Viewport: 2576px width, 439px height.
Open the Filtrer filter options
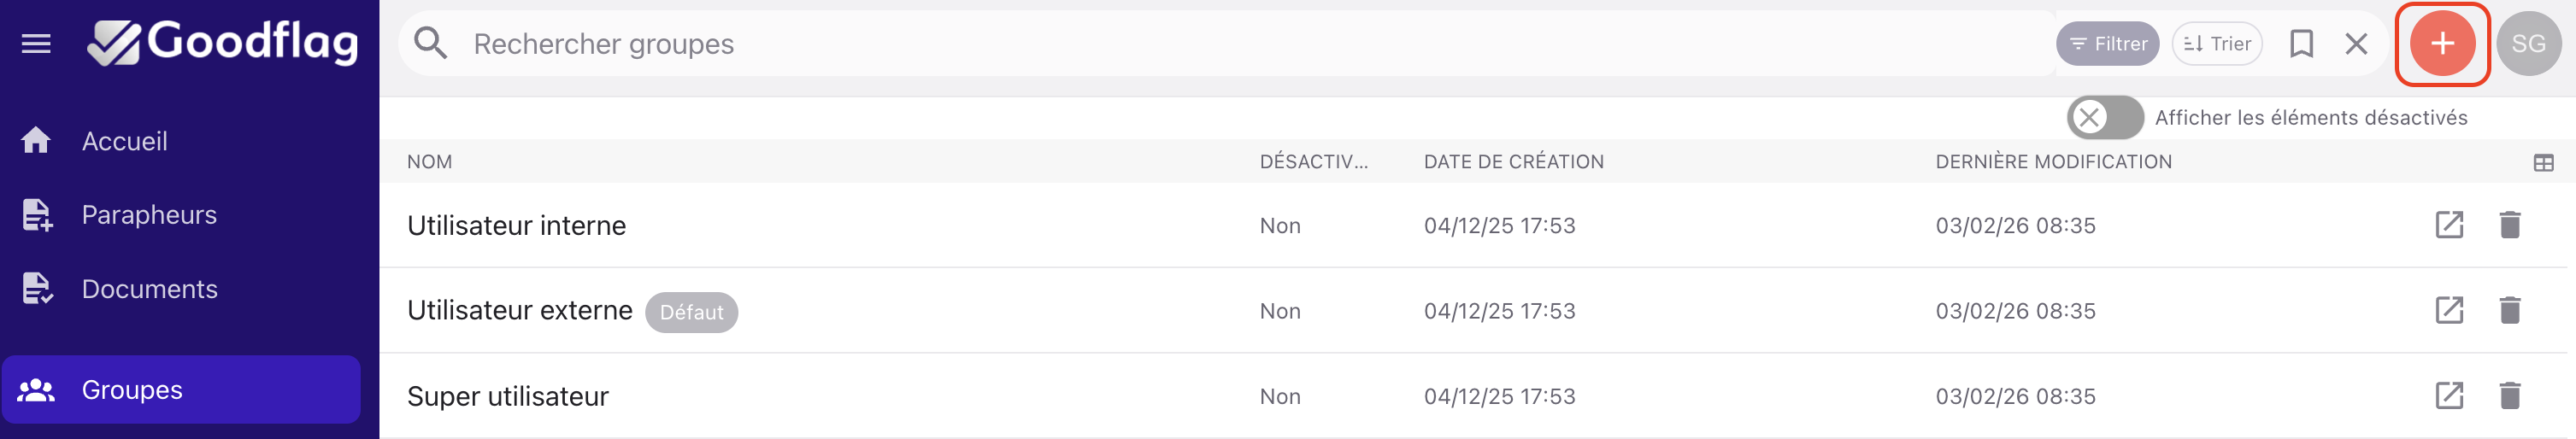(x=2107, y=44)
